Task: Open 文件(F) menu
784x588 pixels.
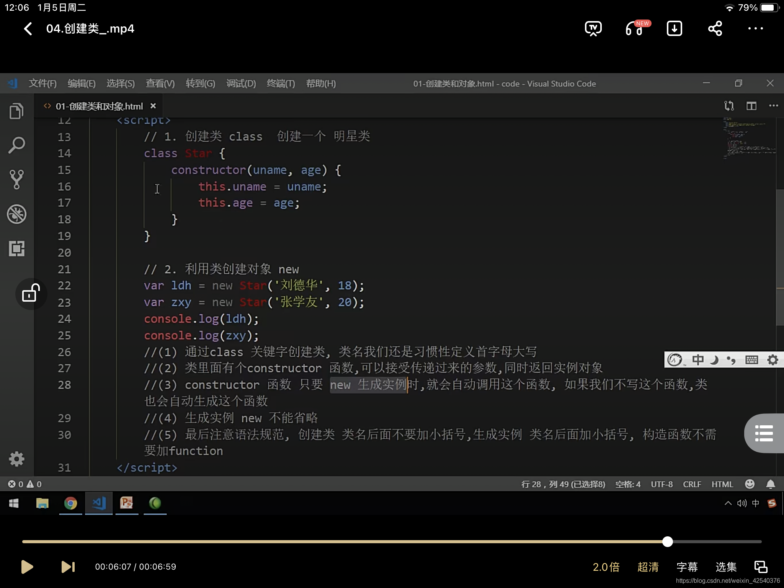Action: point(42,83)
